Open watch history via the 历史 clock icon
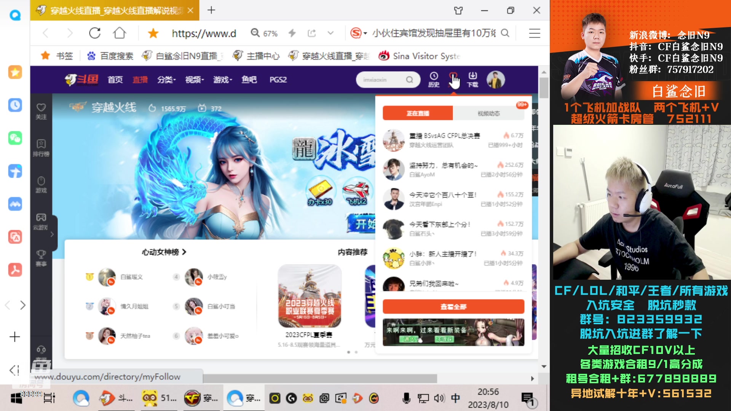This screenshot has height=411, width=731. [434, 80]
